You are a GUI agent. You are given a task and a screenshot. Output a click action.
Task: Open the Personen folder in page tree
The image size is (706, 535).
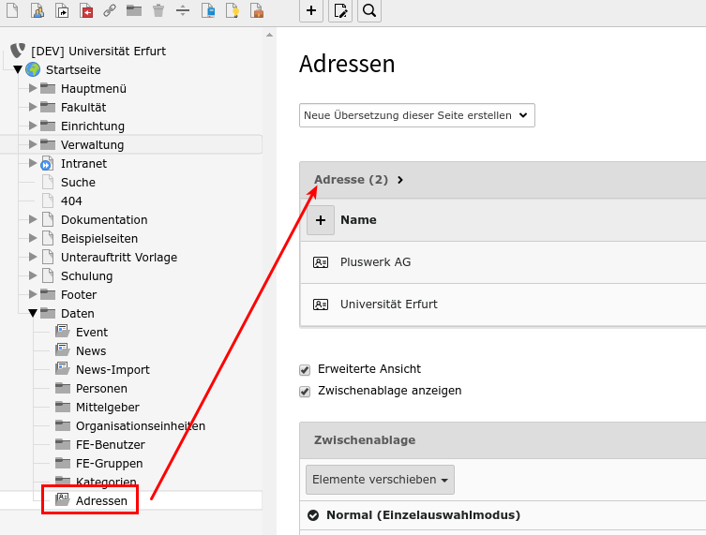click(x=101, y=388)
